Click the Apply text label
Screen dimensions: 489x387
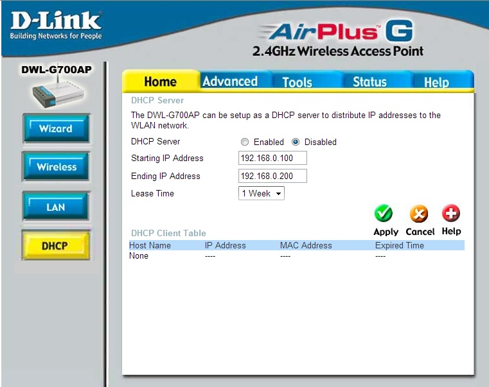pyautogui.click(x=386, y=232)
